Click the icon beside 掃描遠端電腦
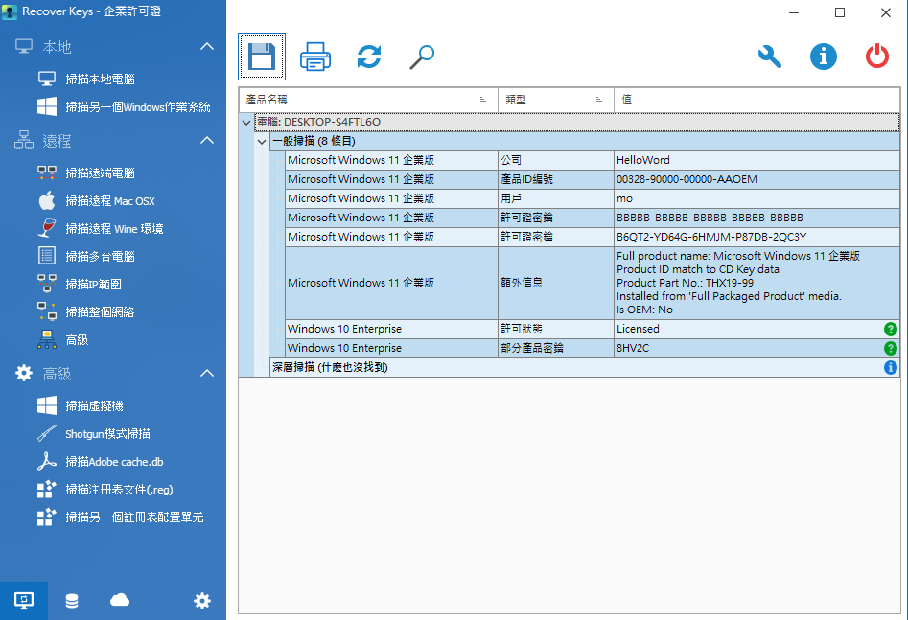This screenshot has height=620, width=908. (x=47, y=172)
